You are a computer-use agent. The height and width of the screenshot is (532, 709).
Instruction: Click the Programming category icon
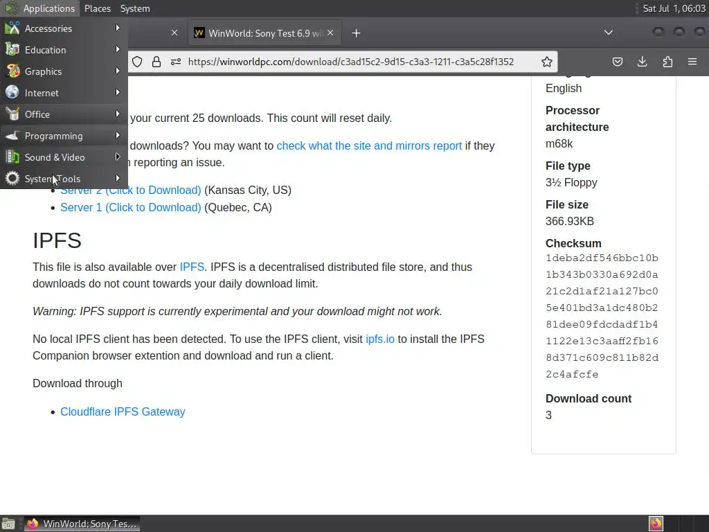12,136
